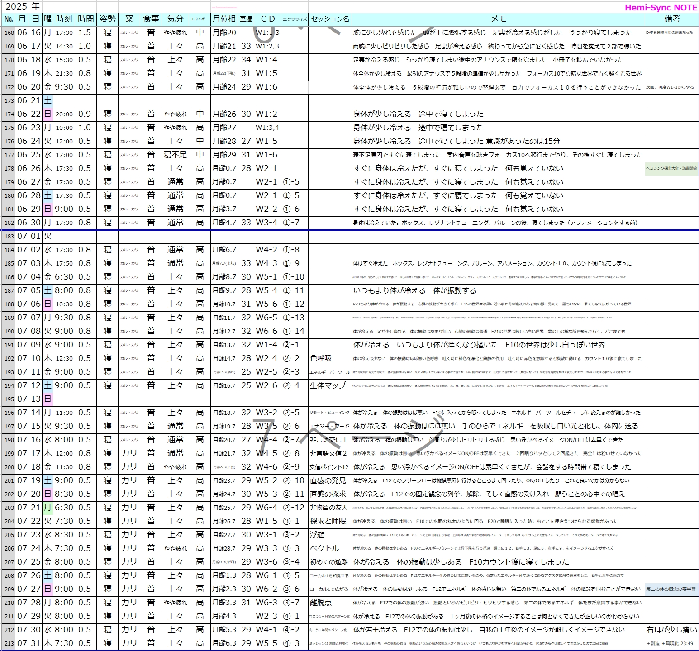Image resolution: width=699 pixels, height=651 pixels.
Task: Select the ①-14 exercise cell
Action: (295, 331)
